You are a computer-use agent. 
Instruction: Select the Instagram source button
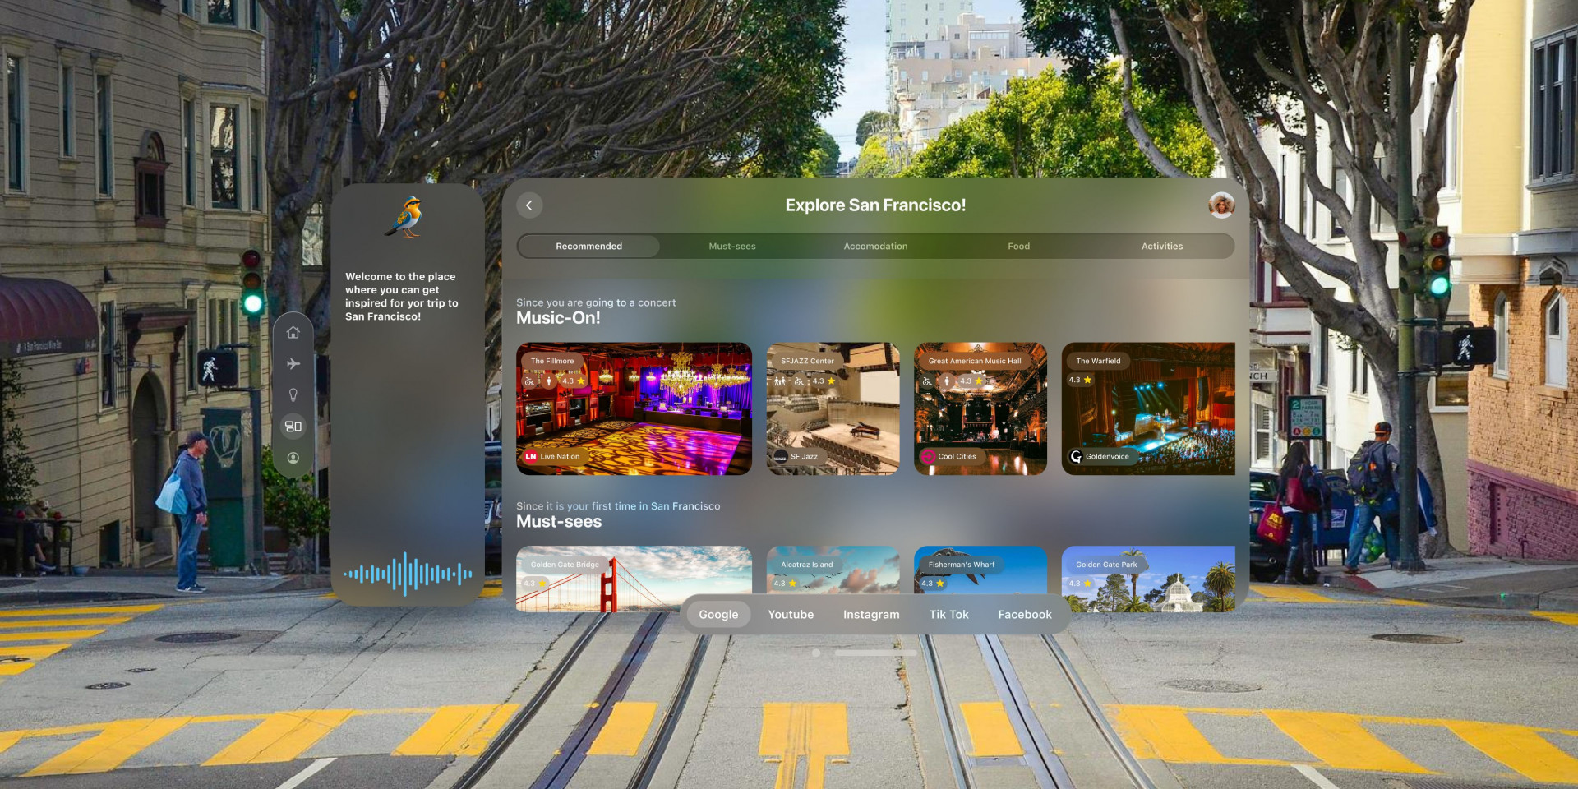871,615
